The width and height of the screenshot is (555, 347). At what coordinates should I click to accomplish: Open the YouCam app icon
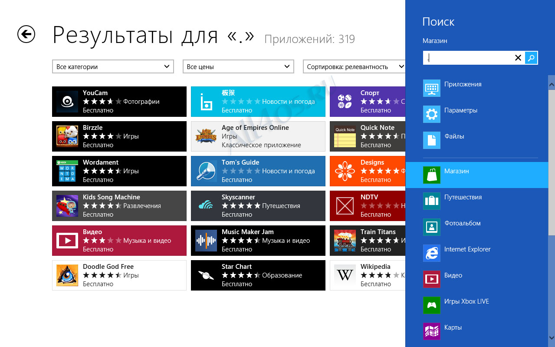pos(67,102)
